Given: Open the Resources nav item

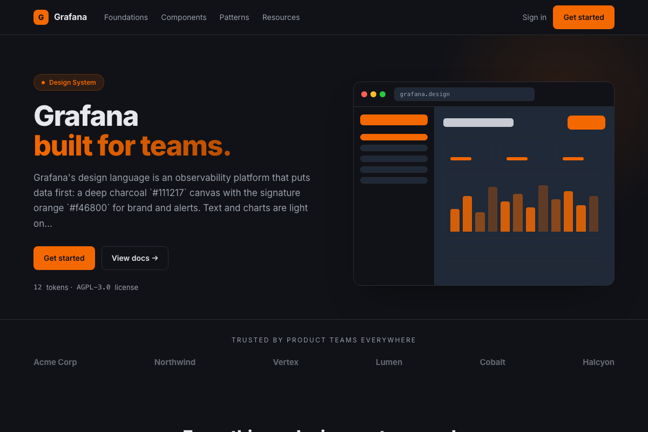Looking at the screenshot, I should click(281, 17).
